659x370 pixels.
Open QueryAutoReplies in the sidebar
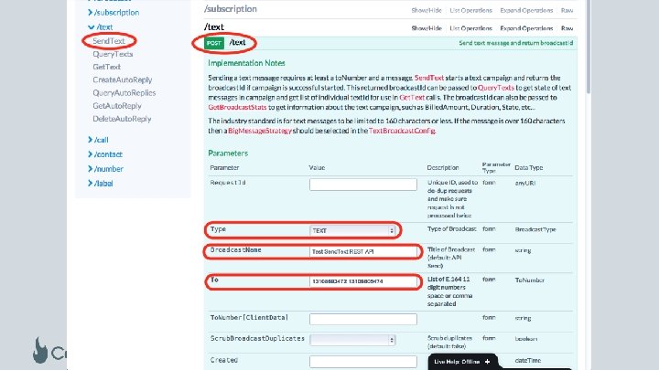[x=124, y=92]
